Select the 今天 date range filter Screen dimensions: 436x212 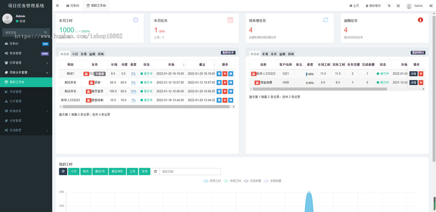click(73, 171)
